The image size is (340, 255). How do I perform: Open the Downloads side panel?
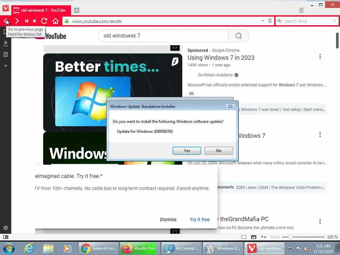coord(6,43)
